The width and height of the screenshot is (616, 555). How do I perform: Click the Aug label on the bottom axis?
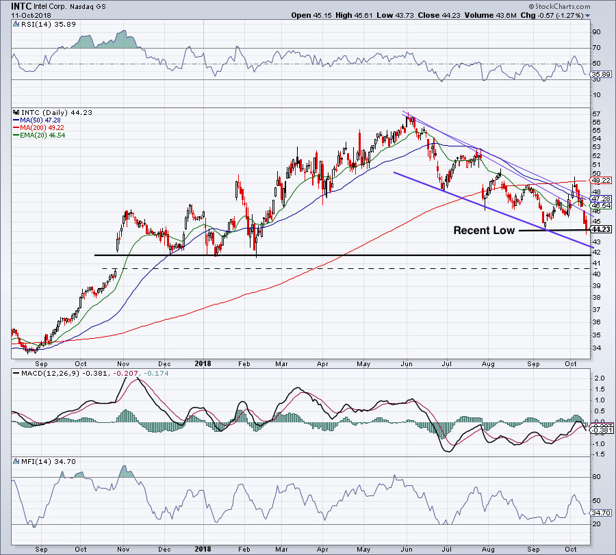pyautogui.click(x=488, y=549)
